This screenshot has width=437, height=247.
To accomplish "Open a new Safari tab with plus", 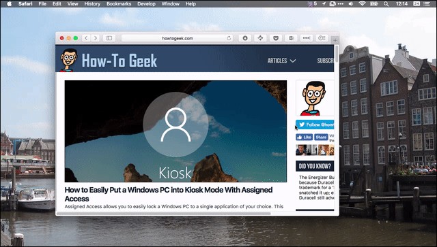I will click(x=335, y=40).
